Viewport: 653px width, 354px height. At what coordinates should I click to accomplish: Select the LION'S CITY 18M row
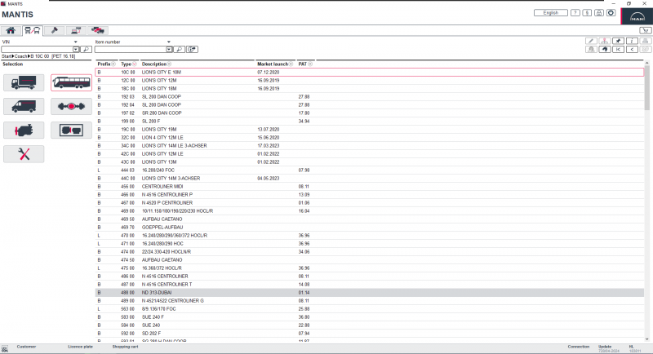pos(370,89)
